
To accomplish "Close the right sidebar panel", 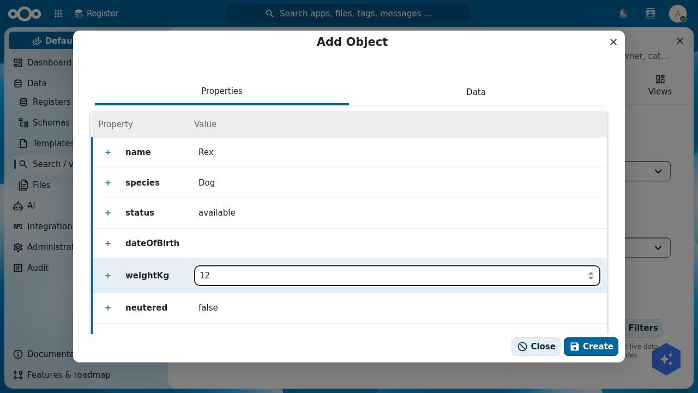I will pyautogui.click(x=680, y=41).
